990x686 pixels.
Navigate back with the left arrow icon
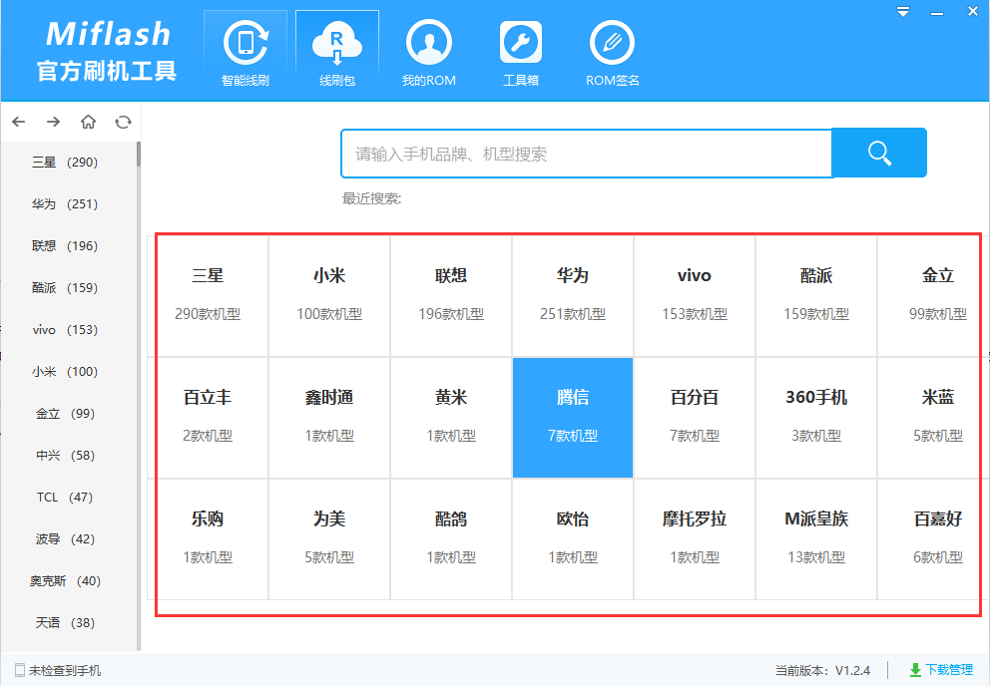click(x=18, y=121)
